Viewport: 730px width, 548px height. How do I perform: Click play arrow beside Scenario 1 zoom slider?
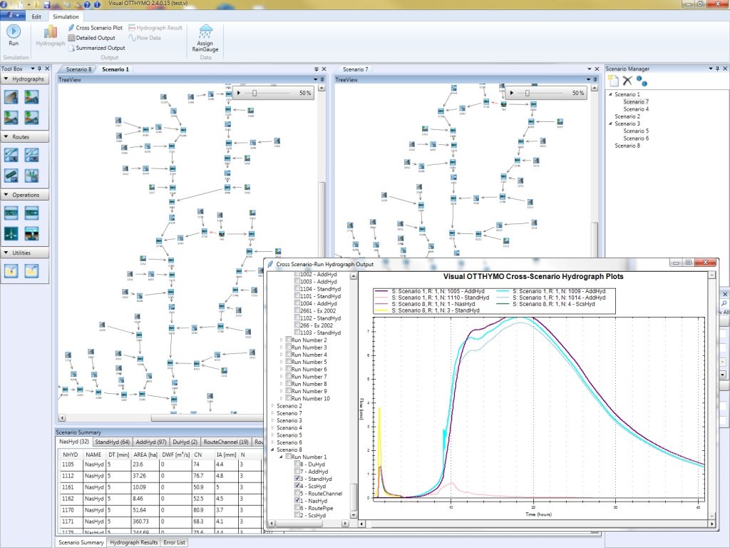click(239, 93)
